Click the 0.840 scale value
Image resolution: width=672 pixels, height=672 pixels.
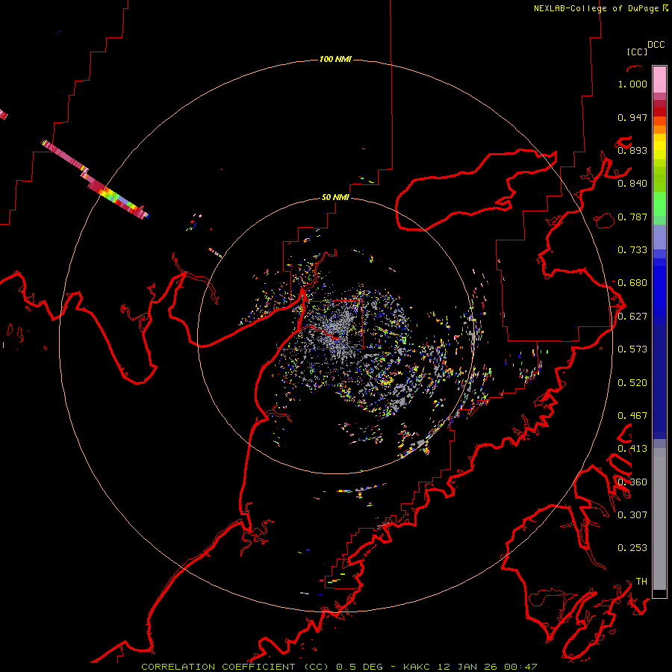(x=632, y=184)
